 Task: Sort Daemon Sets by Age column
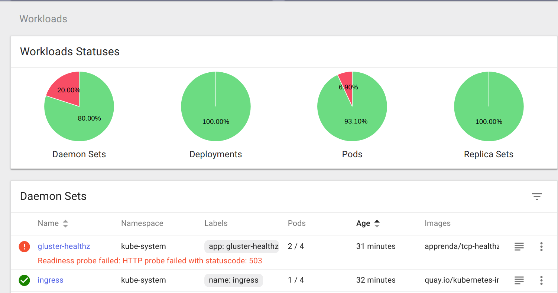[368, 223]
